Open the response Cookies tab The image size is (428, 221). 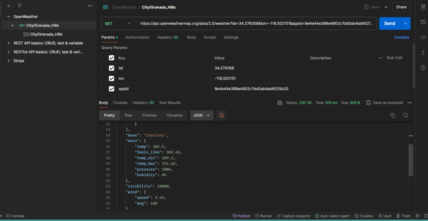click(120, 103)
